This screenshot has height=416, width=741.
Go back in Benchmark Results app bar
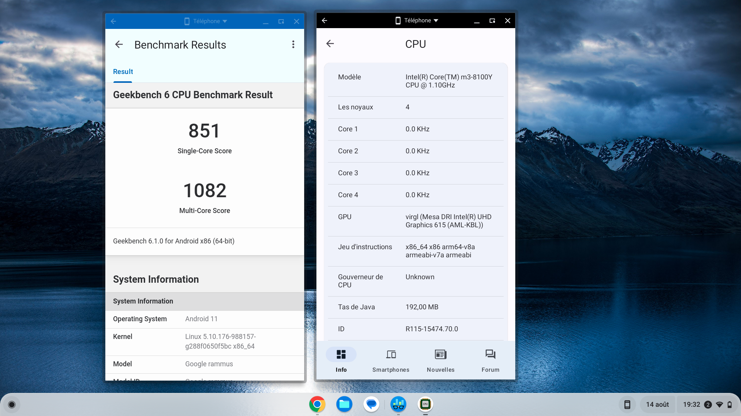(x=119, y=45)
